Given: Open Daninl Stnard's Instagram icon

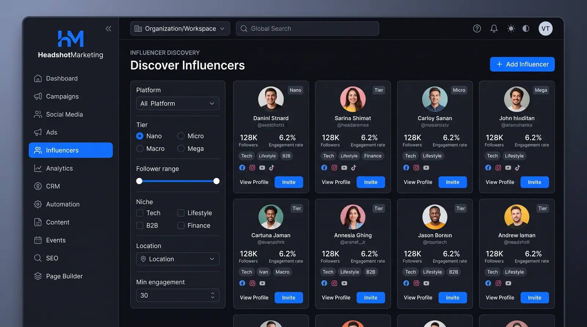Looking at the screenshot, I should point(252,168).
